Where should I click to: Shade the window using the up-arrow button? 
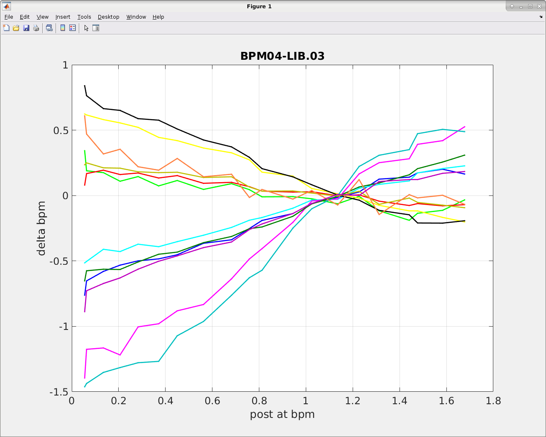tap(512, 6)
